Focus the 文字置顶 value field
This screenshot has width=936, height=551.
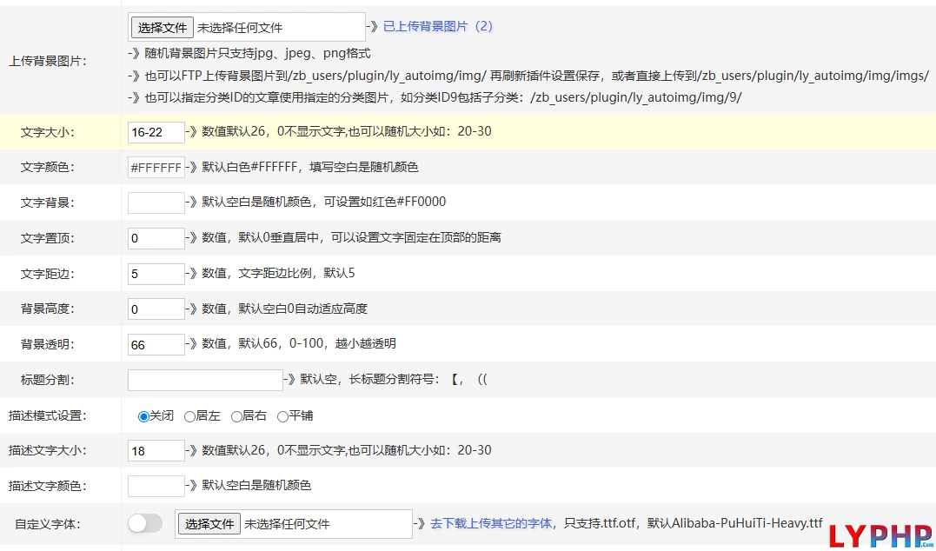point(156,238)
